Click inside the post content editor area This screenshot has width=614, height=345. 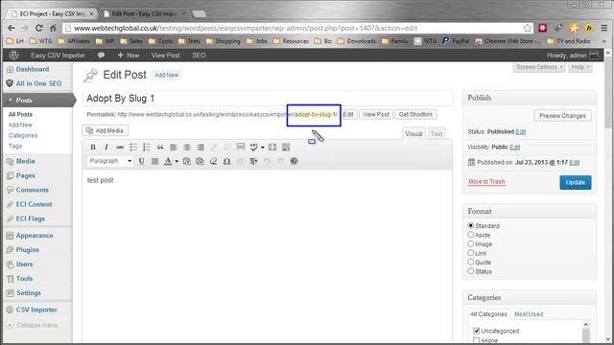pos(268,256)
